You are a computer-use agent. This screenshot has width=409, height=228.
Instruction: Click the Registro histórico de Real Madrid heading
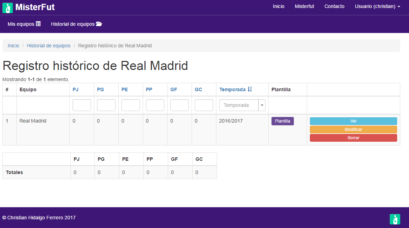[95, 65]
